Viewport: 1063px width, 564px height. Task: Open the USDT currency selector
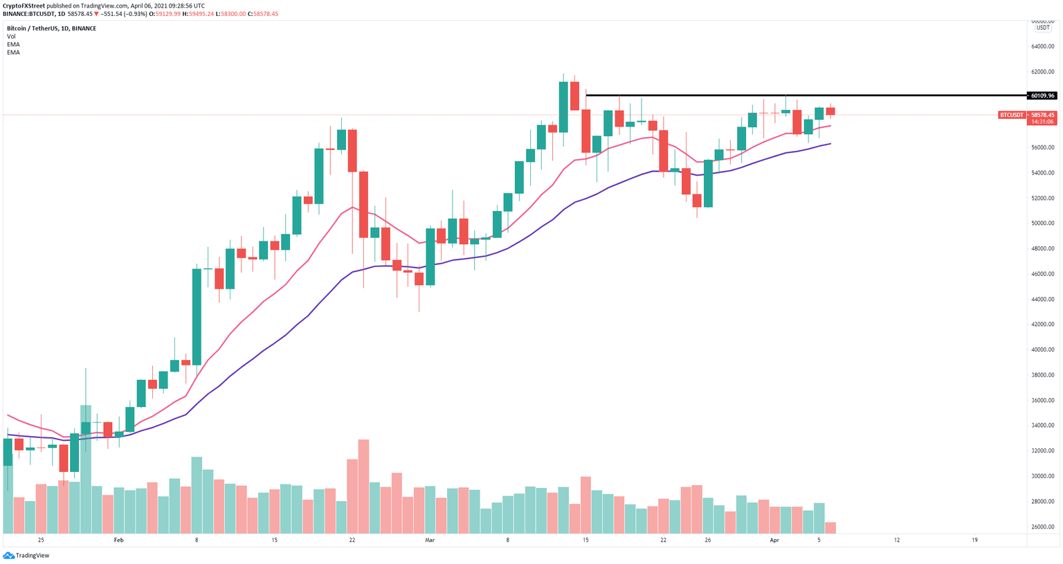click(x=1042, y=28)
